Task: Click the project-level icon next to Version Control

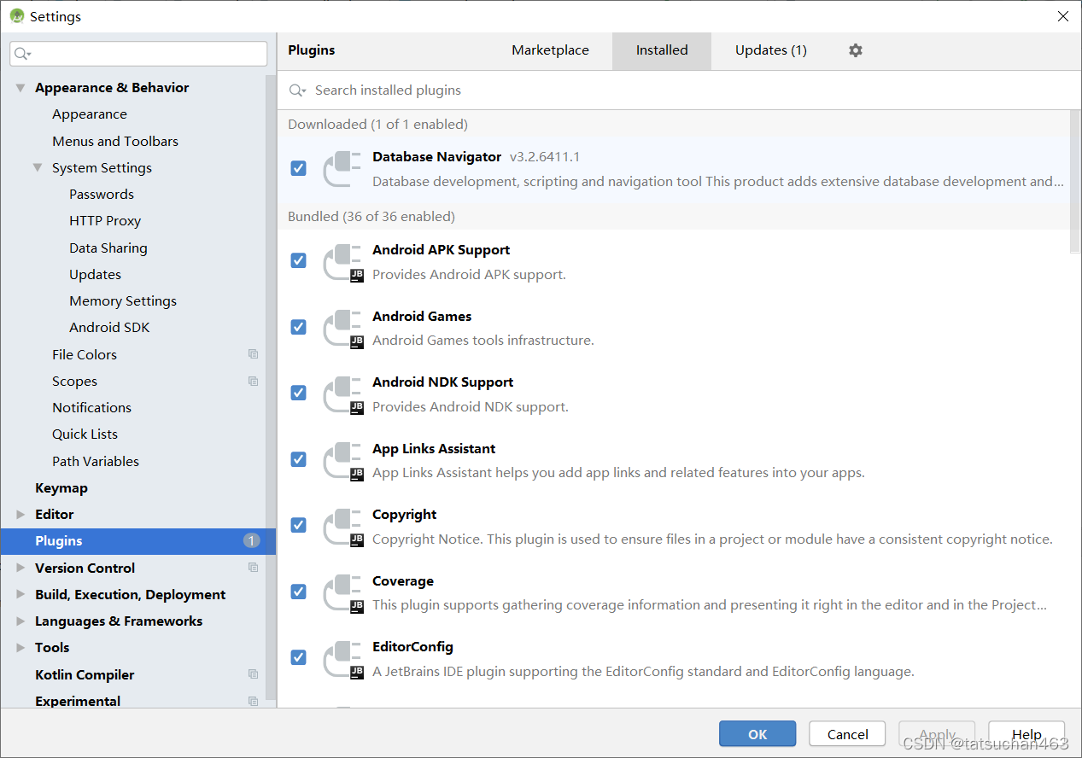Action: pos(253,568)
